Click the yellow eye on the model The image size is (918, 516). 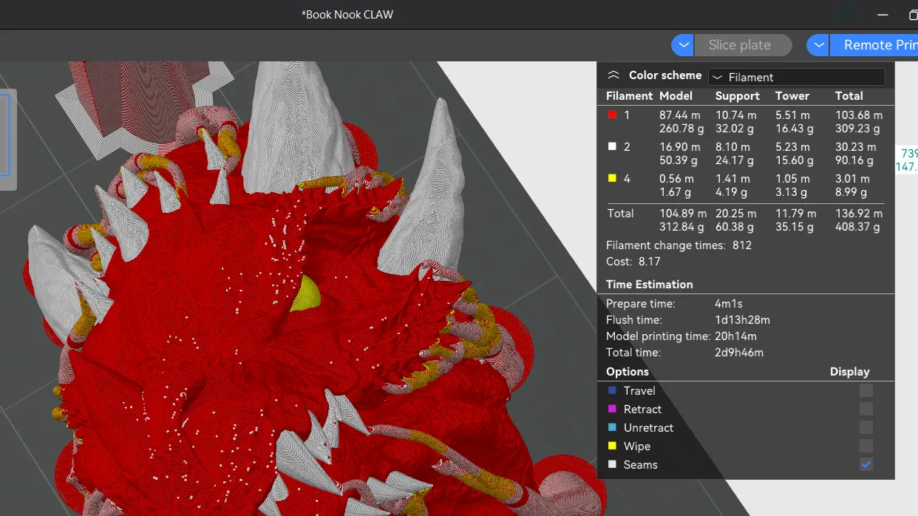306,294
